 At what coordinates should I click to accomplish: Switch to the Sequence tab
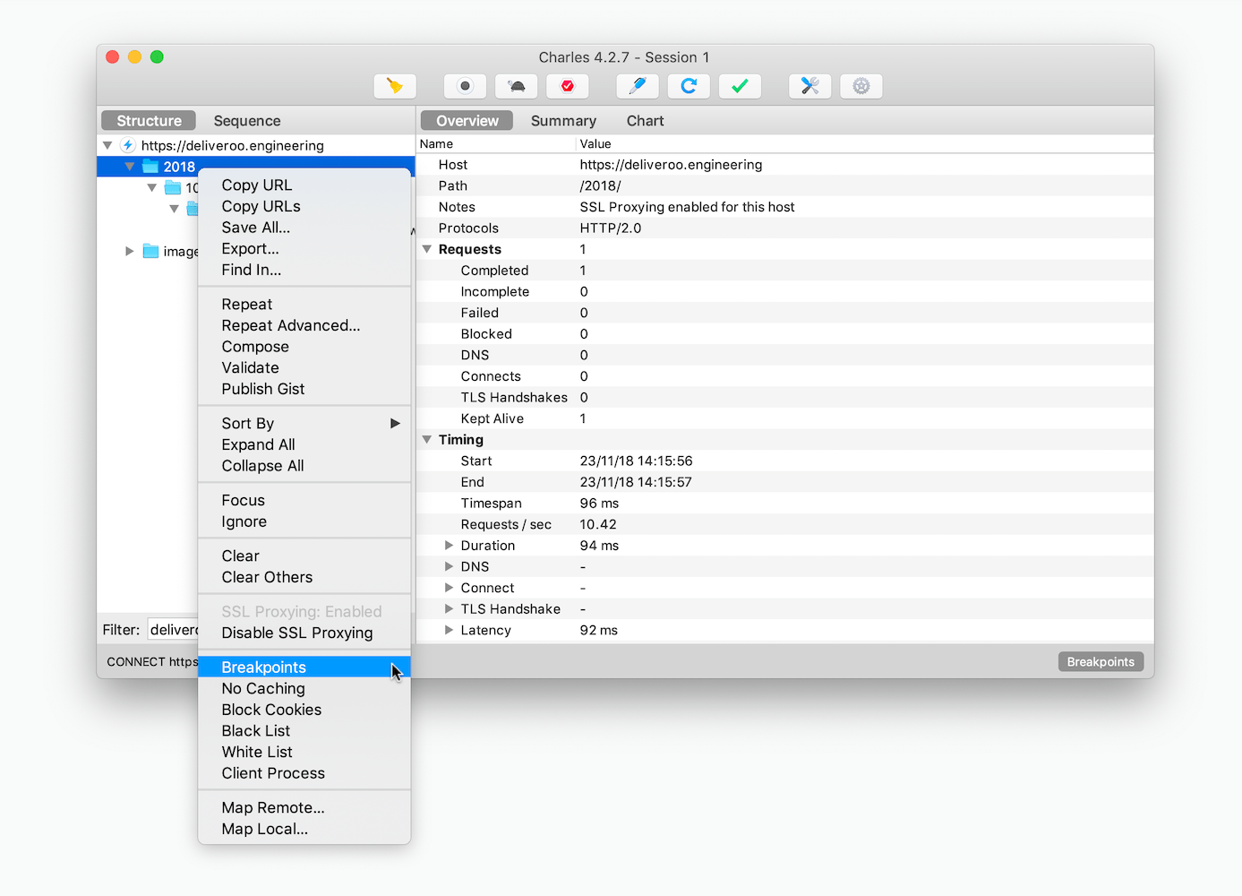click(x=247, y=121)
